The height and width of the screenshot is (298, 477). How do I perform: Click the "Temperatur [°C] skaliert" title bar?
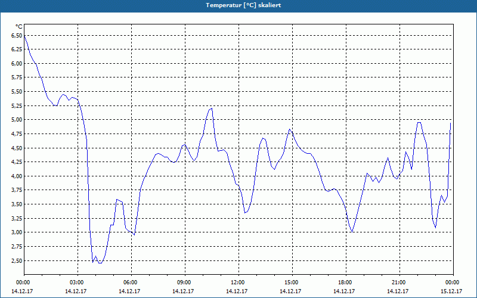pyautogui.click(x=238, y=5)
